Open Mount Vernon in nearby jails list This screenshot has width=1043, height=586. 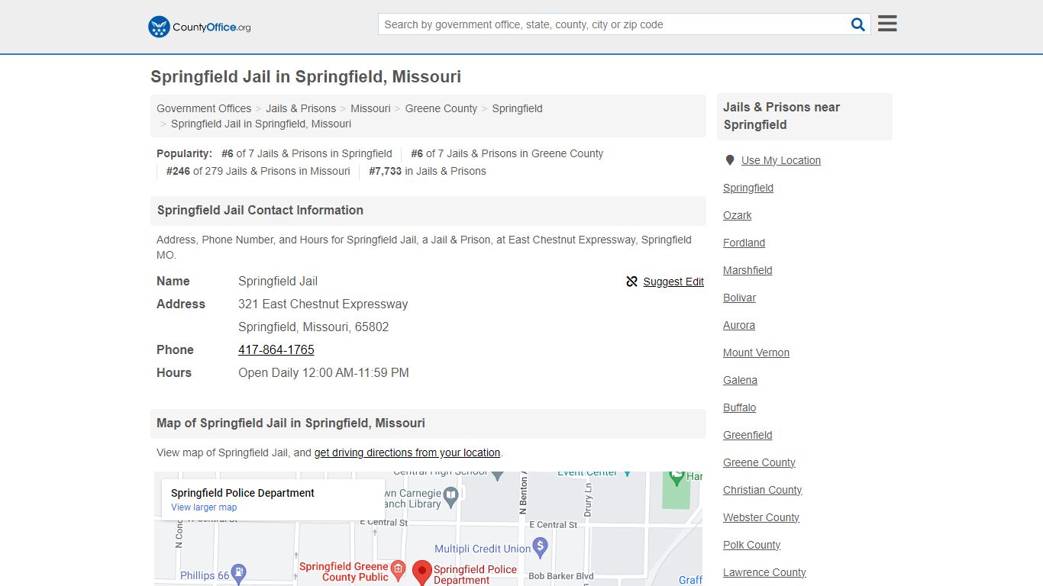point(756,353)
